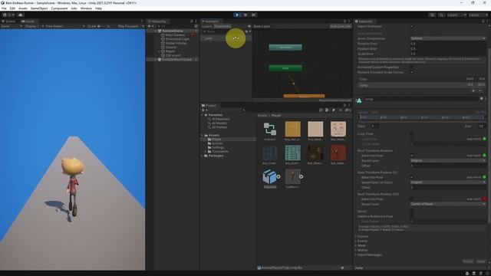Open the Assets menu
The image size is (491, 276).
pyautogui.click(x=22, y=8)
